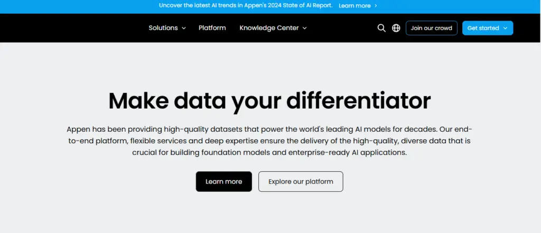The height and width of the screenshot is (233, 541).
Task: Click the Make data your differentiator headline
Action: tap(269, 101)
